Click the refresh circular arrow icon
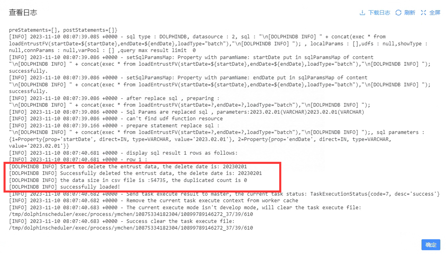The width and height of the screenshot is (446, 254). pos(398,13)
